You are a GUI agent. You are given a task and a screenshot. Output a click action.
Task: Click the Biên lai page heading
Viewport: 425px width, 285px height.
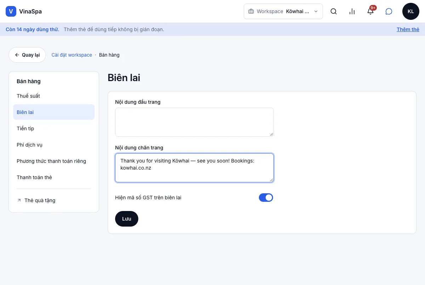click(x=124, y=78)
